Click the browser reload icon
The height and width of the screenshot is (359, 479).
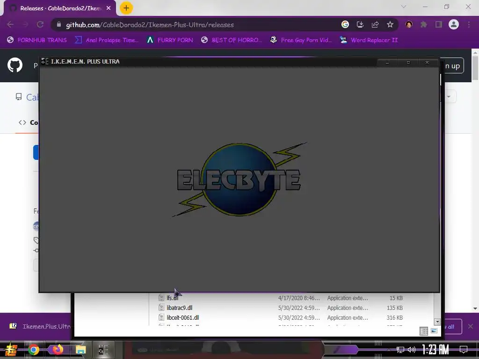pos(40,24)
